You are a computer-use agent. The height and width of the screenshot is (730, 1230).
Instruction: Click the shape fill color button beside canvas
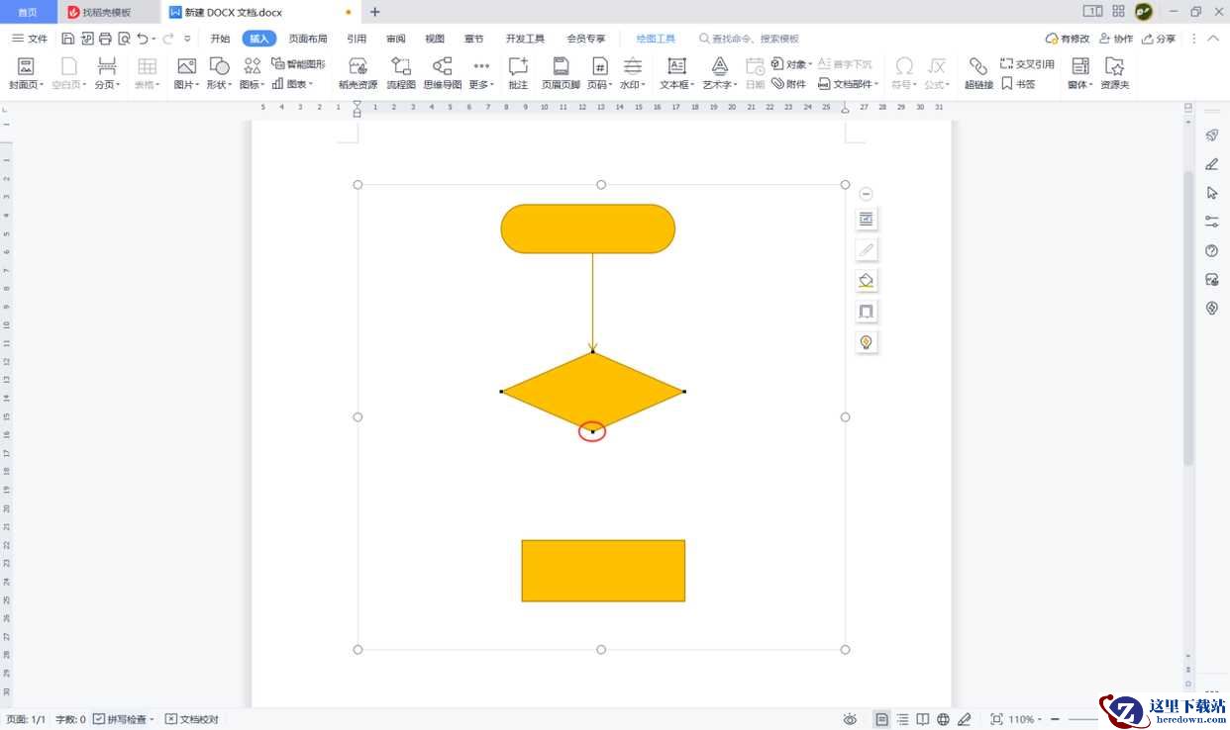point(867,281)
